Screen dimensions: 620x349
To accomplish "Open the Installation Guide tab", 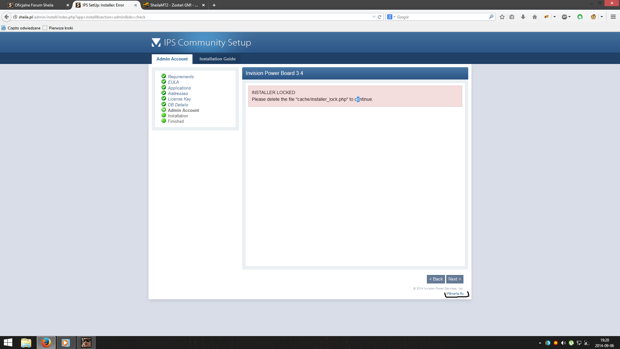I will tap(218, 59).
